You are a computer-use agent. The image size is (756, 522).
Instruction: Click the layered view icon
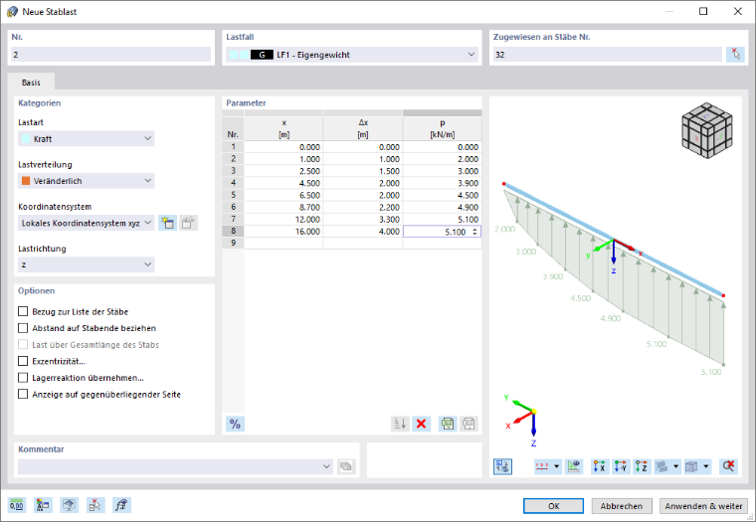click(662, 466)
